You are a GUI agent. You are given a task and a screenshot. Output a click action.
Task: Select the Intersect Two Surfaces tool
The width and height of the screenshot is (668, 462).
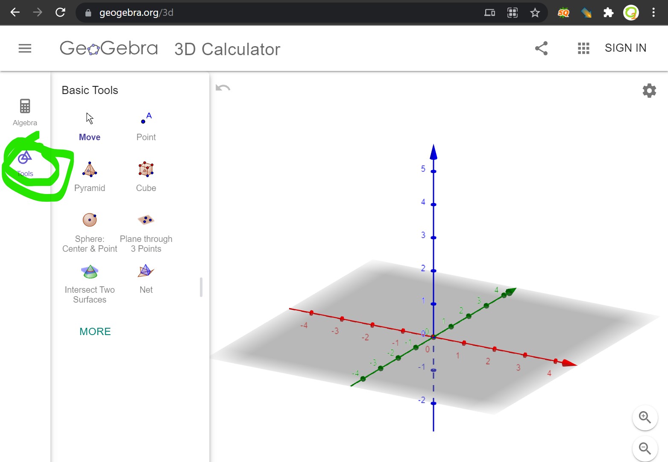pyautogui.click(x=90, y=284)
